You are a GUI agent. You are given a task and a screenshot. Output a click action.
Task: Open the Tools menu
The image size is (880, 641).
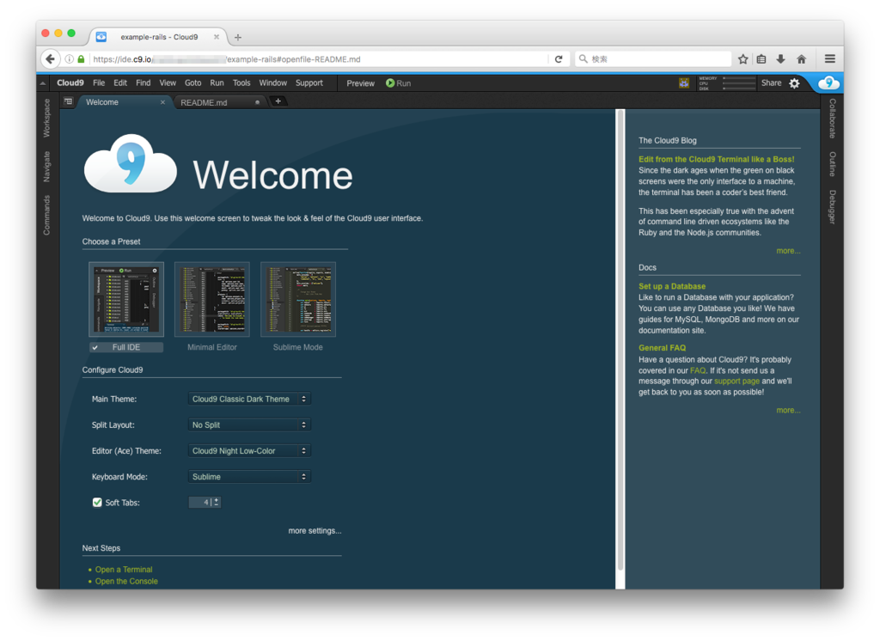tap(241, 83)
